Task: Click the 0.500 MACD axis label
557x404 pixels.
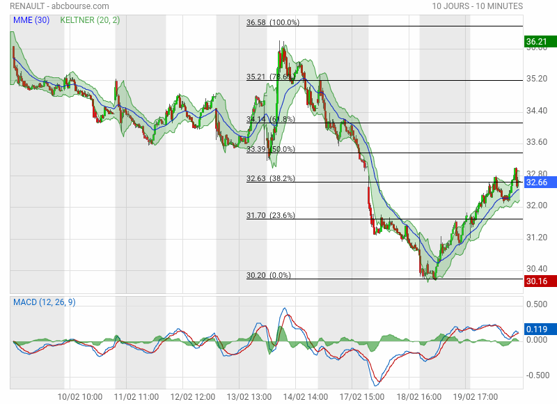Action: click(x=537, y=304)
